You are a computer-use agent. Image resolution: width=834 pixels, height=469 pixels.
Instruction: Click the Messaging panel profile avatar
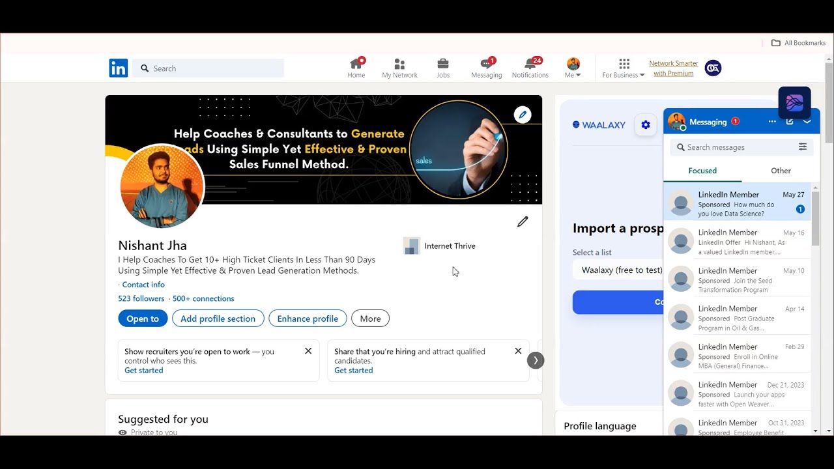[x=677, y=122]
